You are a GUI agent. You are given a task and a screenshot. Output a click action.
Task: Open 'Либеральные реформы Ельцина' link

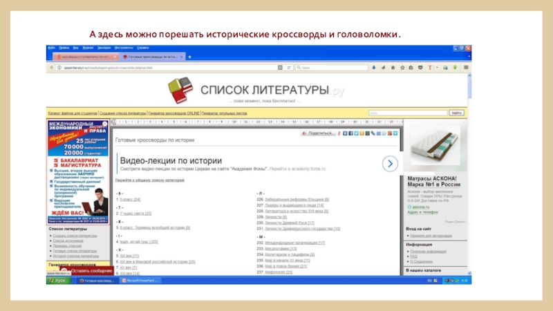297,200
